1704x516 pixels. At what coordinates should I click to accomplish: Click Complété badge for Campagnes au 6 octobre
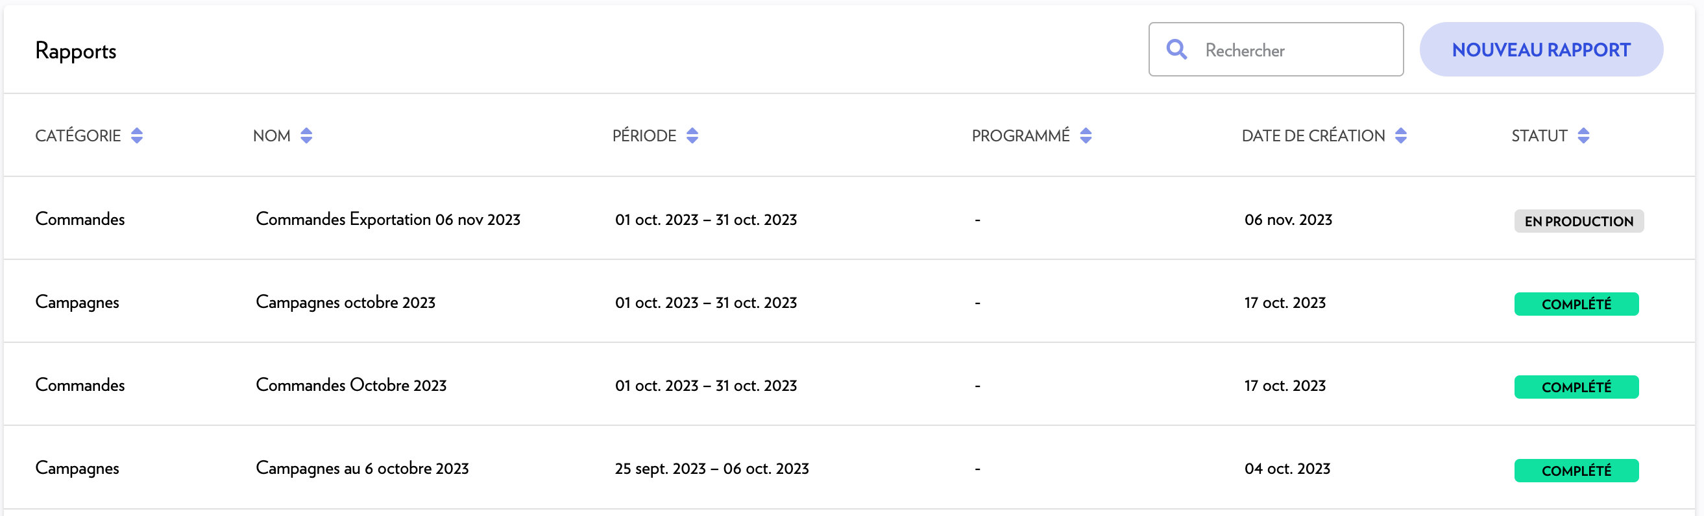[1576, 471]
